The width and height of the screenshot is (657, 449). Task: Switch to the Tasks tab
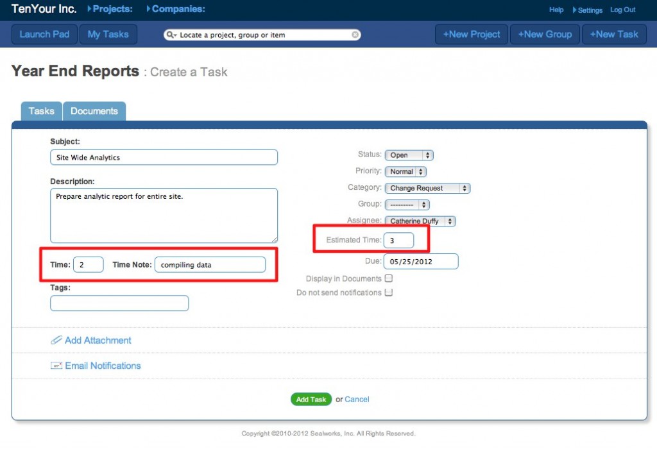coord(42,111)
